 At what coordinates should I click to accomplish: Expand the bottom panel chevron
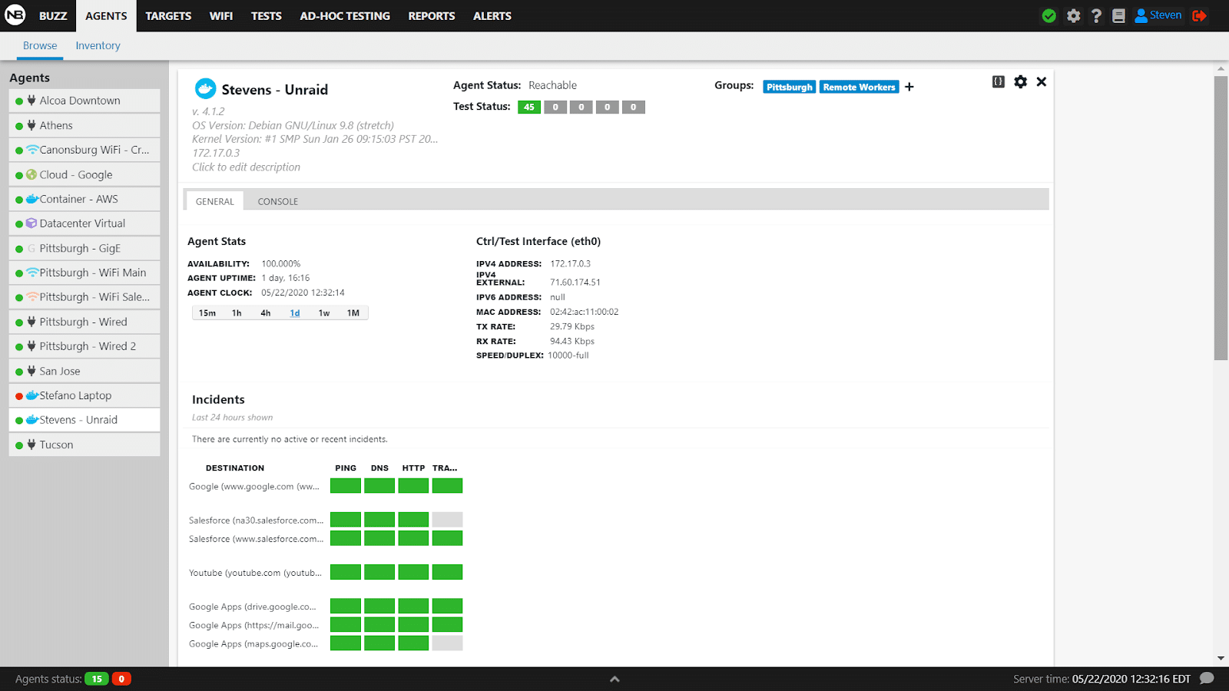tap(614, 679)
